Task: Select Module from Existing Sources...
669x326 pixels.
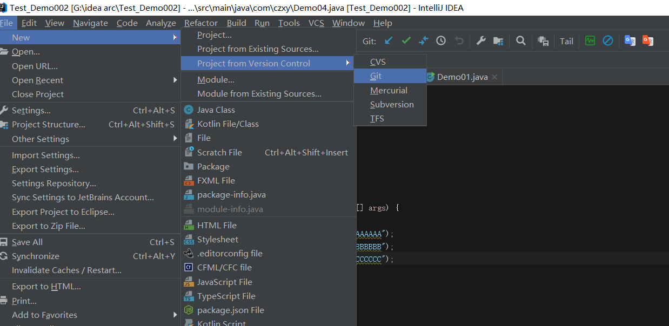Action: pos(267,93)
